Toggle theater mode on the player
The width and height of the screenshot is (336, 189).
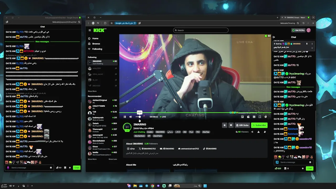point(254,117)
